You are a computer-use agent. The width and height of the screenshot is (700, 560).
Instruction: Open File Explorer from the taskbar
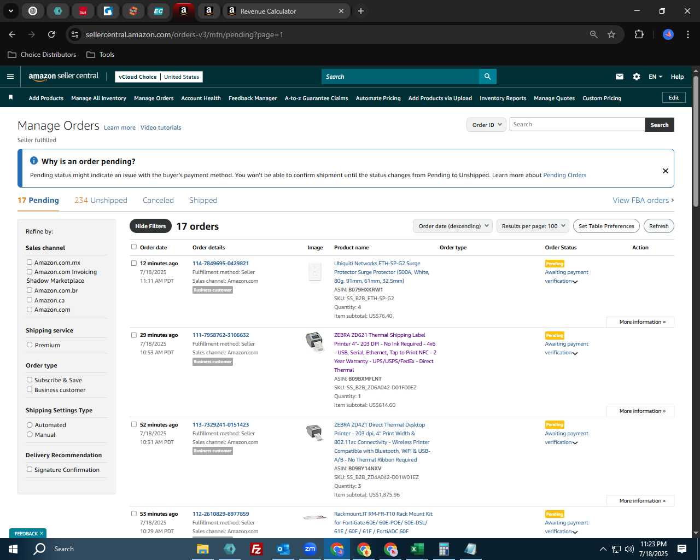[202, 549]
